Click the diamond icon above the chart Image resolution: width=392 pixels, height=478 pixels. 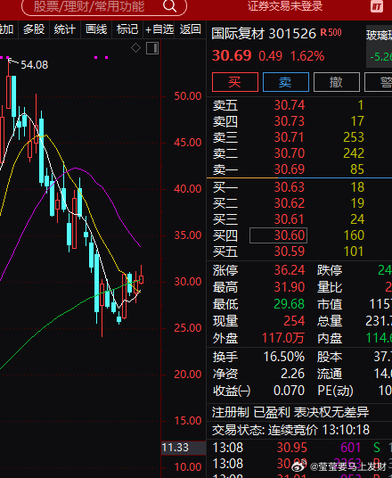pos(135,48)
